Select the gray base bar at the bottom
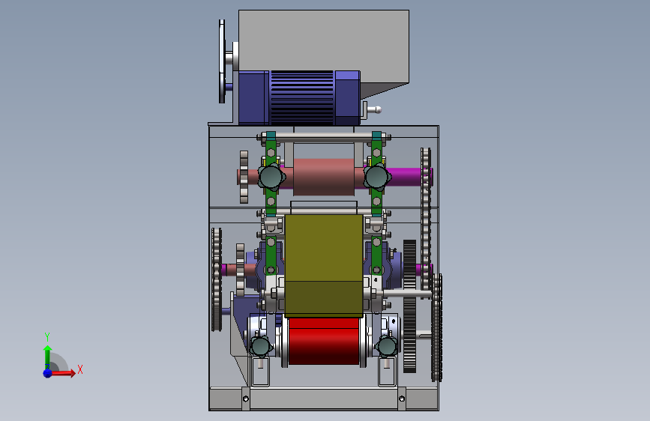650x421 pixels. pyautogui.click(x=324, y=399)
